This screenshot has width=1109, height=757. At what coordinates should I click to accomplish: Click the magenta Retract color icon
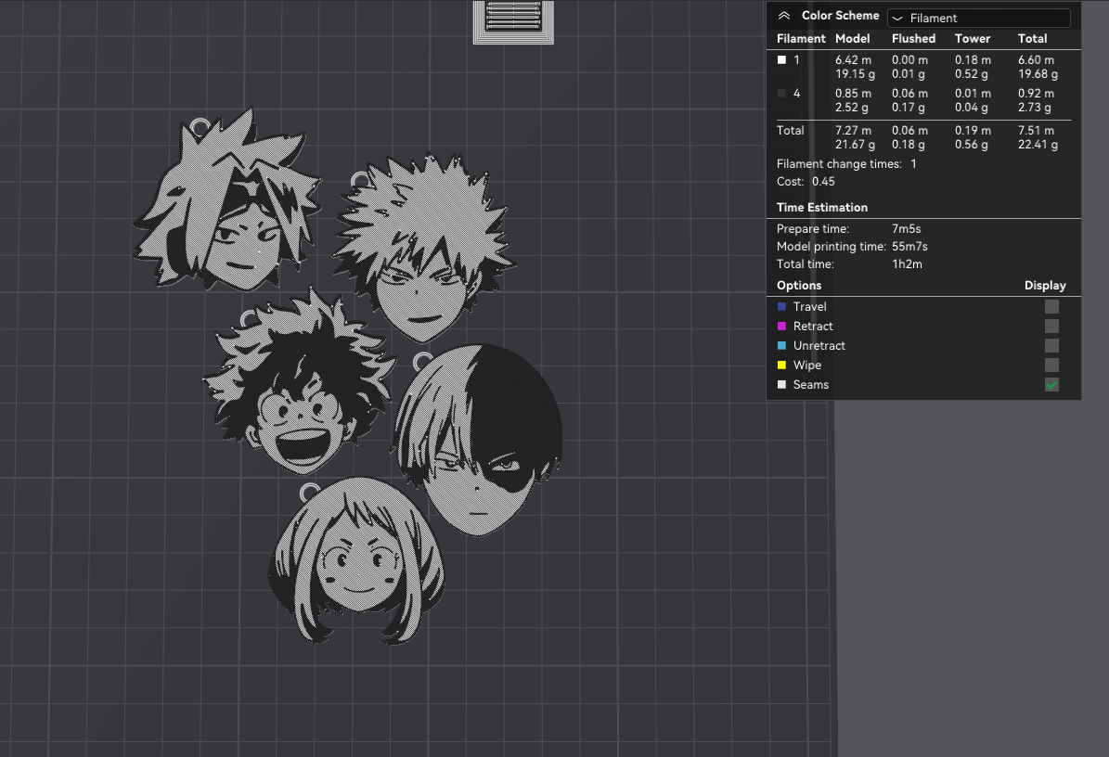pos(781,326)
